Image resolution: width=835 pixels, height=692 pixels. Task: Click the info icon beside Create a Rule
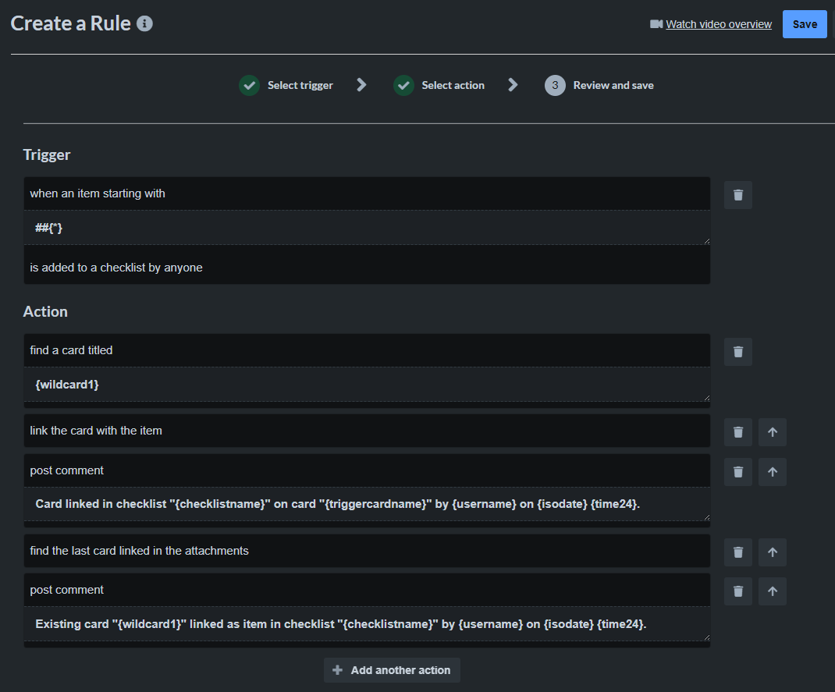coord(144,23)
